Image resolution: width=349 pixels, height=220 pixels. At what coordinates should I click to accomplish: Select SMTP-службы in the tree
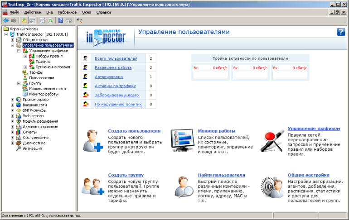pyautogui.click(x=34, y=110)
